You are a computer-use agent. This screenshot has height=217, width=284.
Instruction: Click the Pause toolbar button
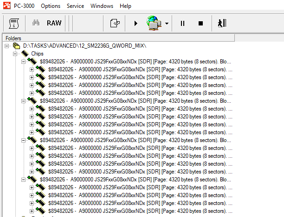pyautogui.click(x=182, y=24)
